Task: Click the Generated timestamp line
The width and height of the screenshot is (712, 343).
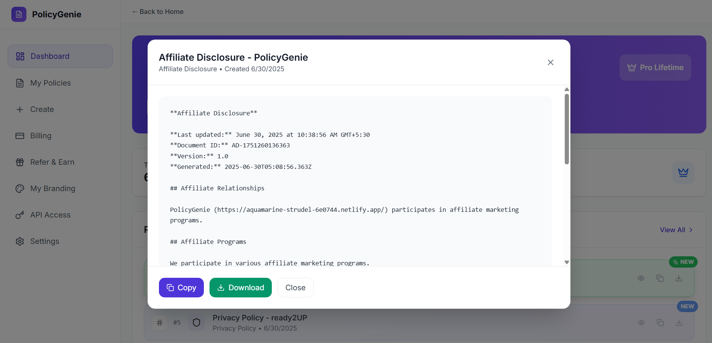Action: 241,167
